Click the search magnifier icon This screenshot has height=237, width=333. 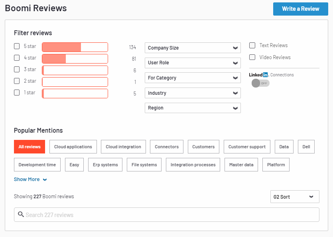[21, 214]
